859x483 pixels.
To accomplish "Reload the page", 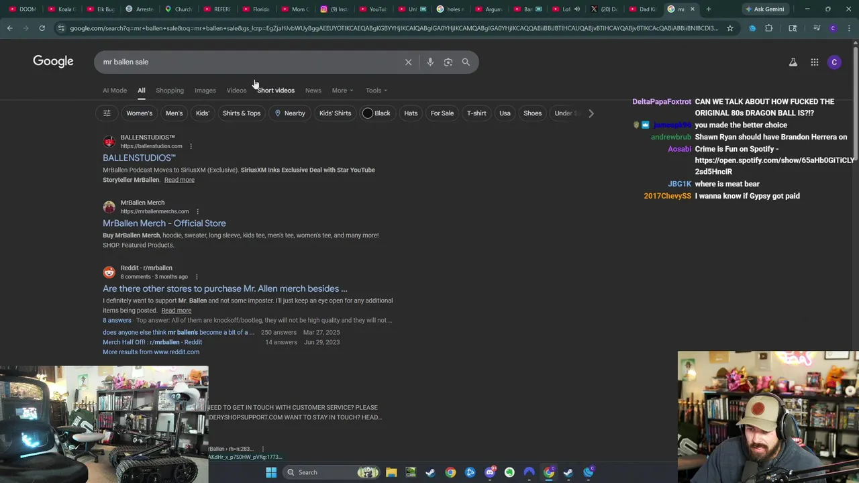I will [42, 28].
